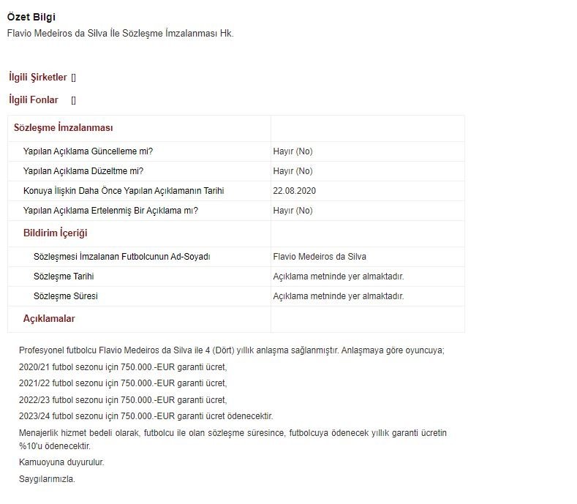Click the Yapılan Açıklama Güncelleme mi? row label
The width and height of the screenshot is (577, 504).
(x=88, y=151)
